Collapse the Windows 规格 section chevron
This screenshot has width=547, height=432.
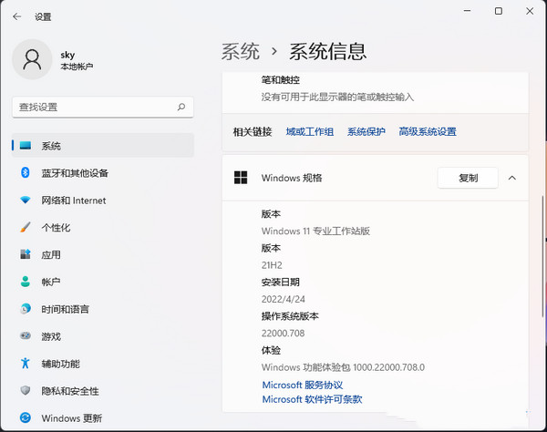(x=511, y=178)
